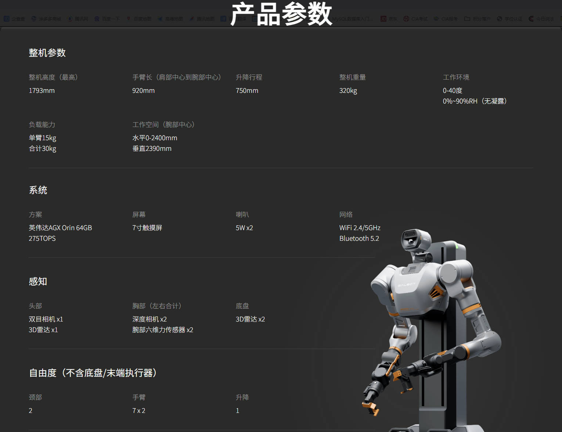Open the 拼多多商城 bookmark
562x432 pixels.
46,19
